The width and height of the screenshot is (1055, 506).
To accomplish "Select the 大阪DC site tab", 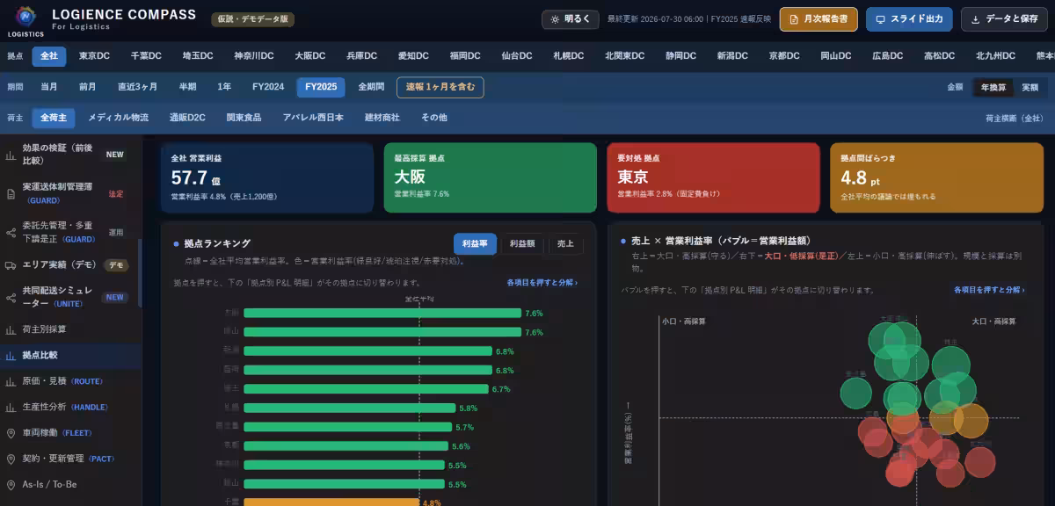I will (310, 55).
